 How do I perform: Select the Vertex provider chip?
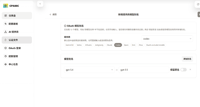coord(79,45)
